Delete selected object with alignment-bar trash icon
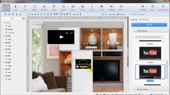Screen dimensions: 170x95 click(x=80, y=14)
